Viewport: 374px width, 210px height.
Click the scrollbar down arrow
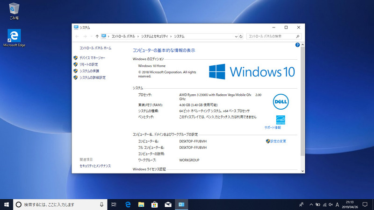pos(302,171)
